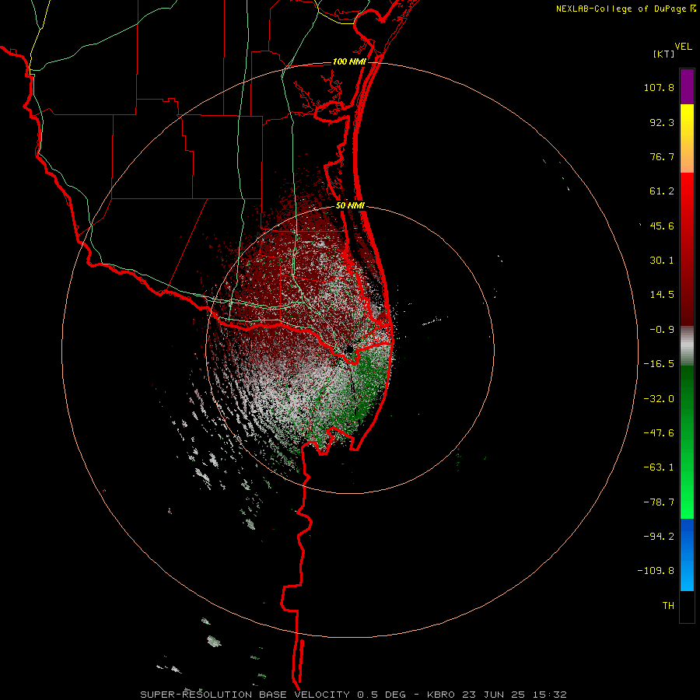Click the -63.1 velocity scale value
This screenshot has height=700, width=700.
click(x=659, y=467)
